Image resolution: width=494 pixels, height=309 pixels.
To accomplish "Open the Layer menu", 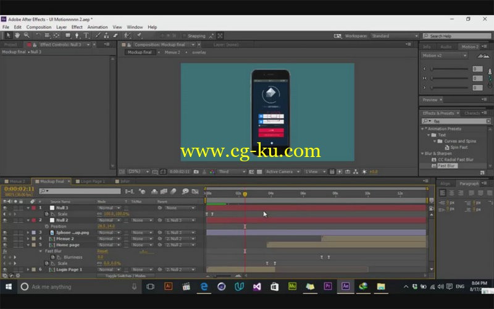I will (61, 27).
